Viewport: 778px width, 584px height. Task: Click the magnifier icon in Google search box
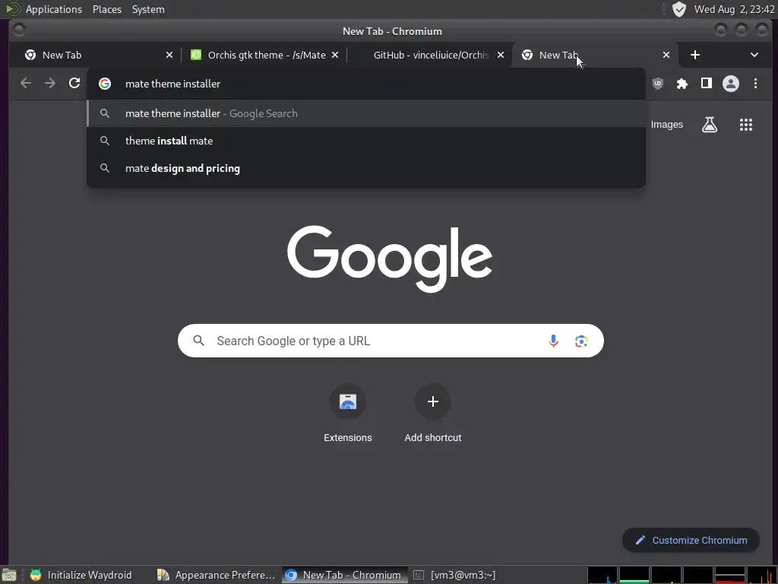(198, 341)
